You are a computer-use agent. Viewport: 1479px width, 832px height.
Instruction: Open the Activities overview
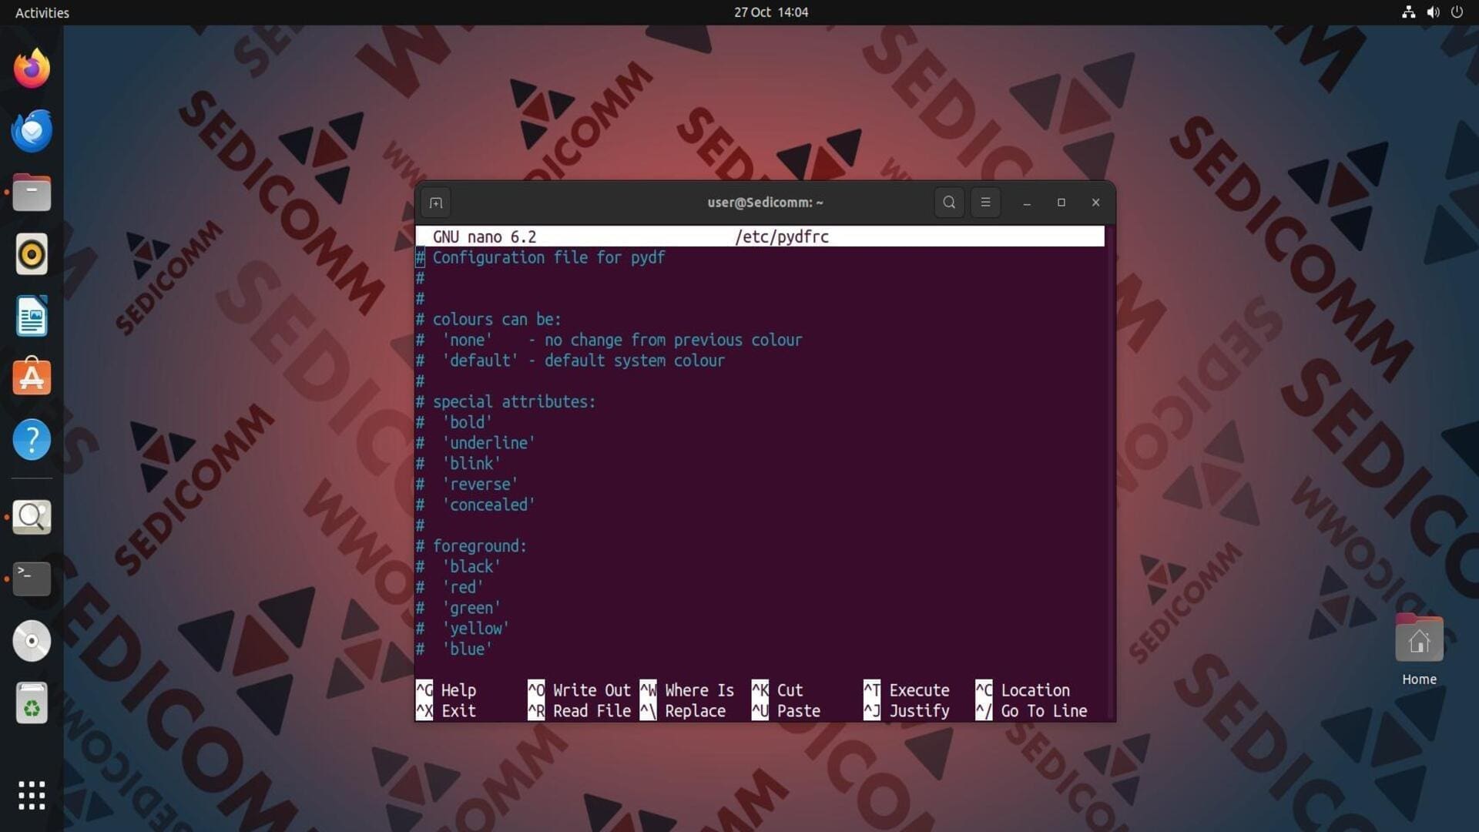42,12
